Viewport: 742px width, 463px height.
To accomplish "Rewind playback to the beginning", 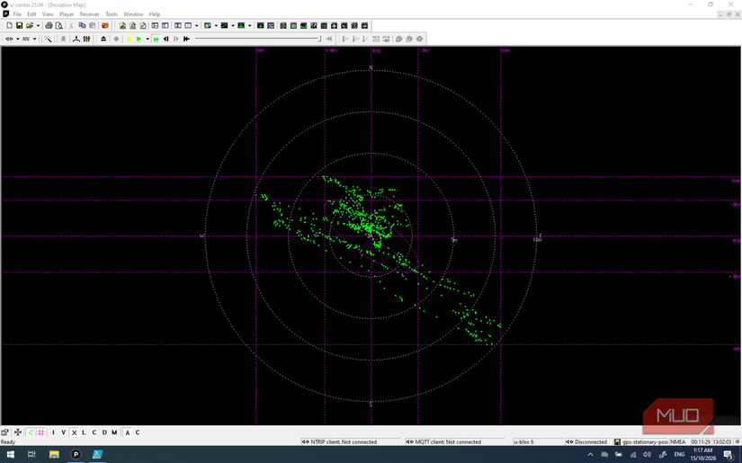I will (x=186, y=39).
